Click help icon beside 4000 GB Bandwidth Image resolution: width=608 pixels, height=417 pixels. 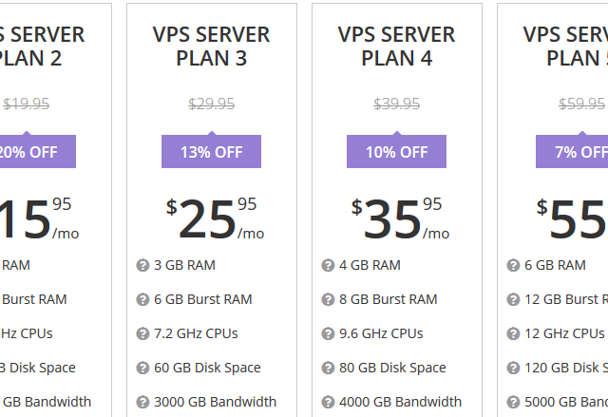(x=328, y=402)
